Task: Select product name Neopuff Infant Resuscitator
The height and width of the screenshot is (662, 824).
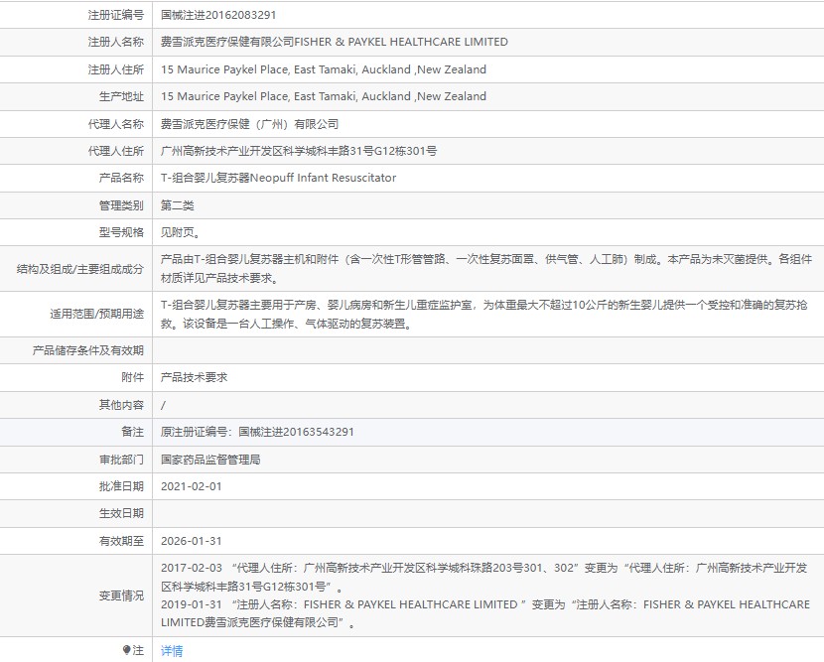Action: (324, 178)
